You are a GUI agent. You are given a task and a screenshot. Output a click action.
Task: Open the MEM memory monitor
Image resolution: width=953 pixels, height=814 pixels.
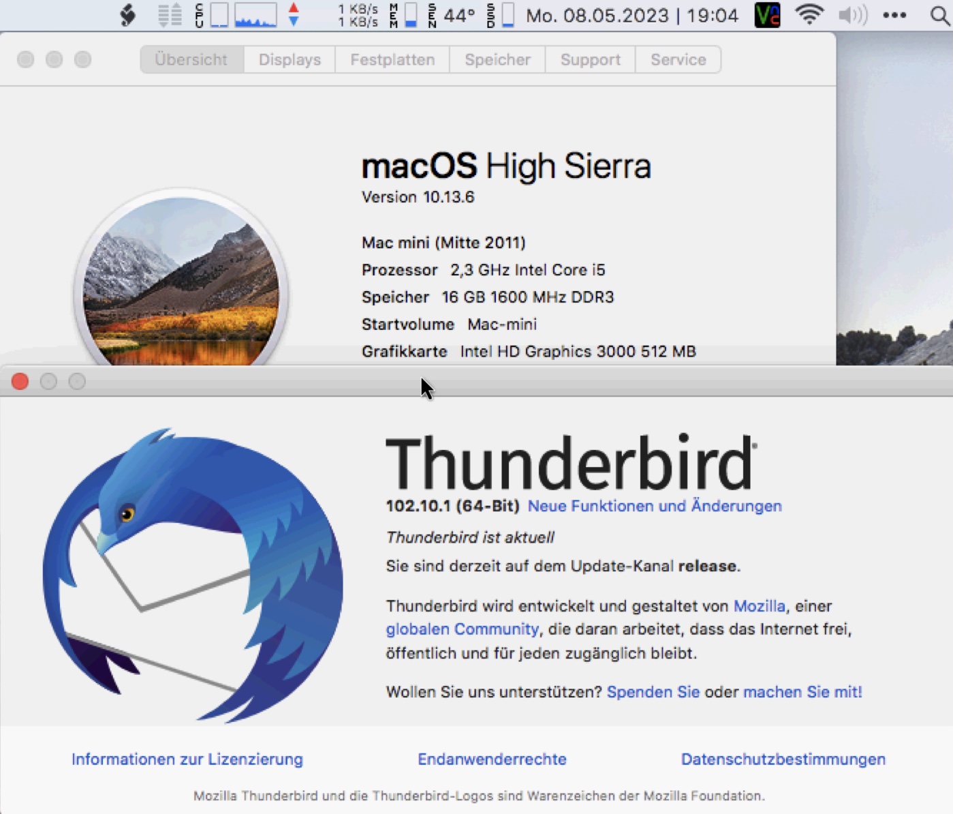(404, 15)
